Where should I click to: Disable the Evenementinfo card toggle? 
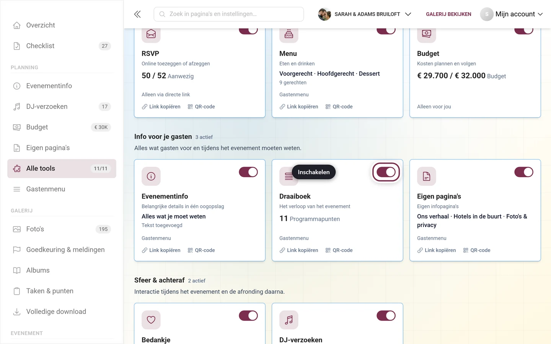248,172
